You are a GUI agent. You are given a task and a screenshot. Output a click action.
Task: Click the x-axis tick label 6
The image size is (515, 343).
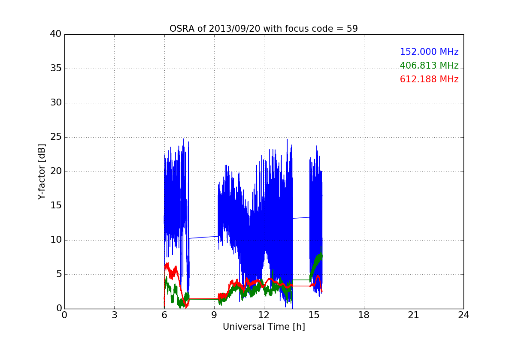(x=164, y=315)
